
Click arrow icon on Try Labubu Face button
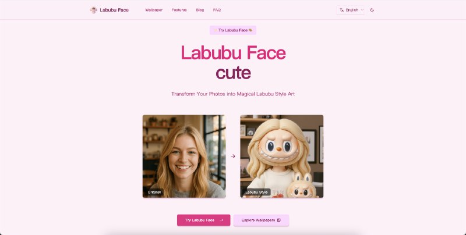221,220
